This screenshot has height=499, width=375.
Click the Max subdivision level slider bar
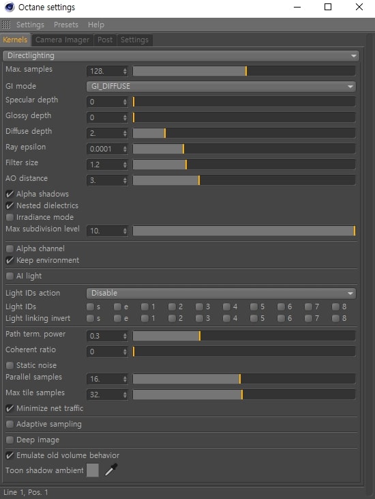click(244, 231)
